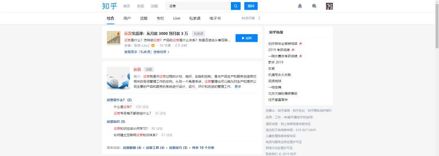Open hot search 任天堂直面会
This screenshot has height=156, width=439.
tap(278, 100)
